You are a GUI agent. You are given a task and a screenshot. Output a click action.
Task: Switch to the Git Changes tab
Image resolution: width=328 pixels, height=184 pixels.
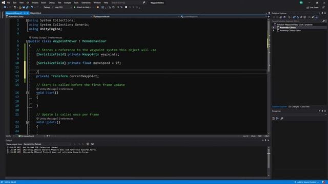pos(294,107)
